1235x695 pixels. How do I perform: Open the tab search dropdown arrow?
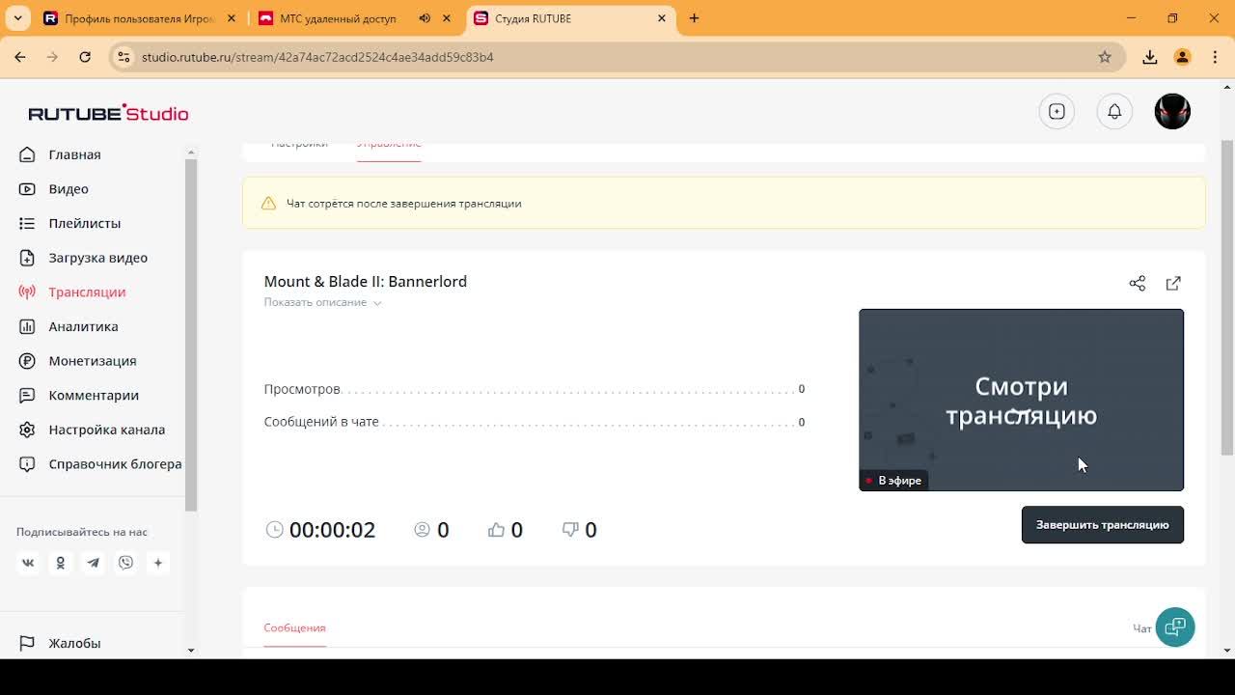click(x=18, y=18)
